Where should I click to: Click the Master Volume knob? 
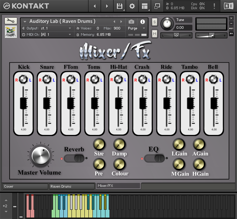tap(41, 155)
